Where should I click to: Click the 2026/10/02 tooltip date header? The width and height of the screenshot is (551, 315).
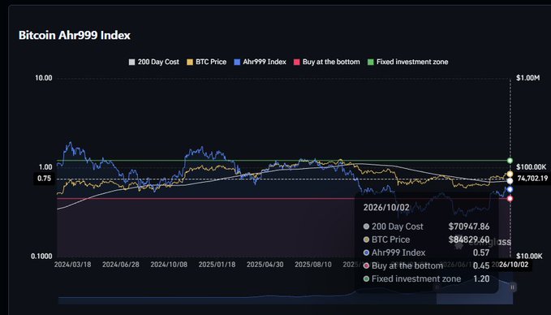point(386,207)
